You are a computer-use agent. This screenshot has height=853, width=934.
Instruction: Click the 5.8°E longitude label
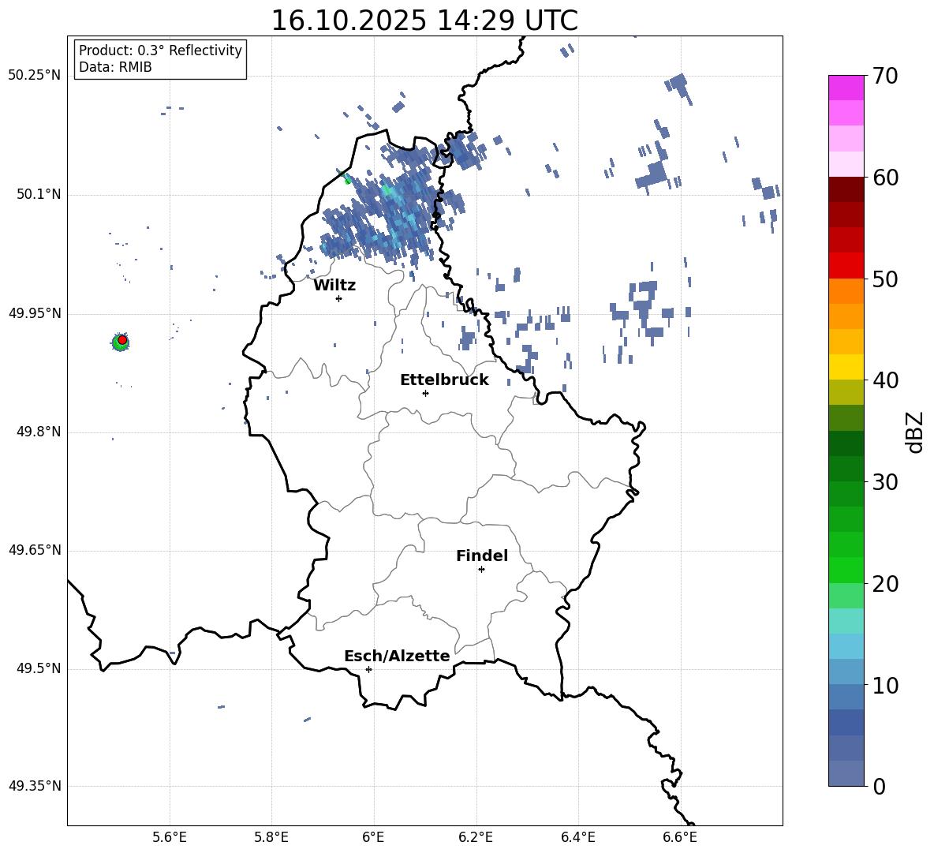tap(271, 838)
